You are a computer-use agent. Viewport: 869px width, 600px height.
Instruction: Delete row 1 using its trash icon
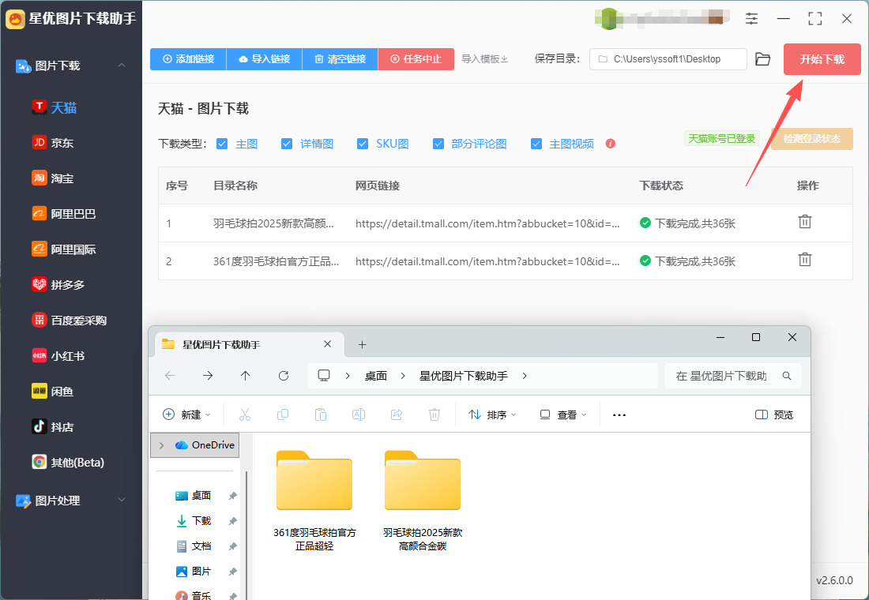804,222
